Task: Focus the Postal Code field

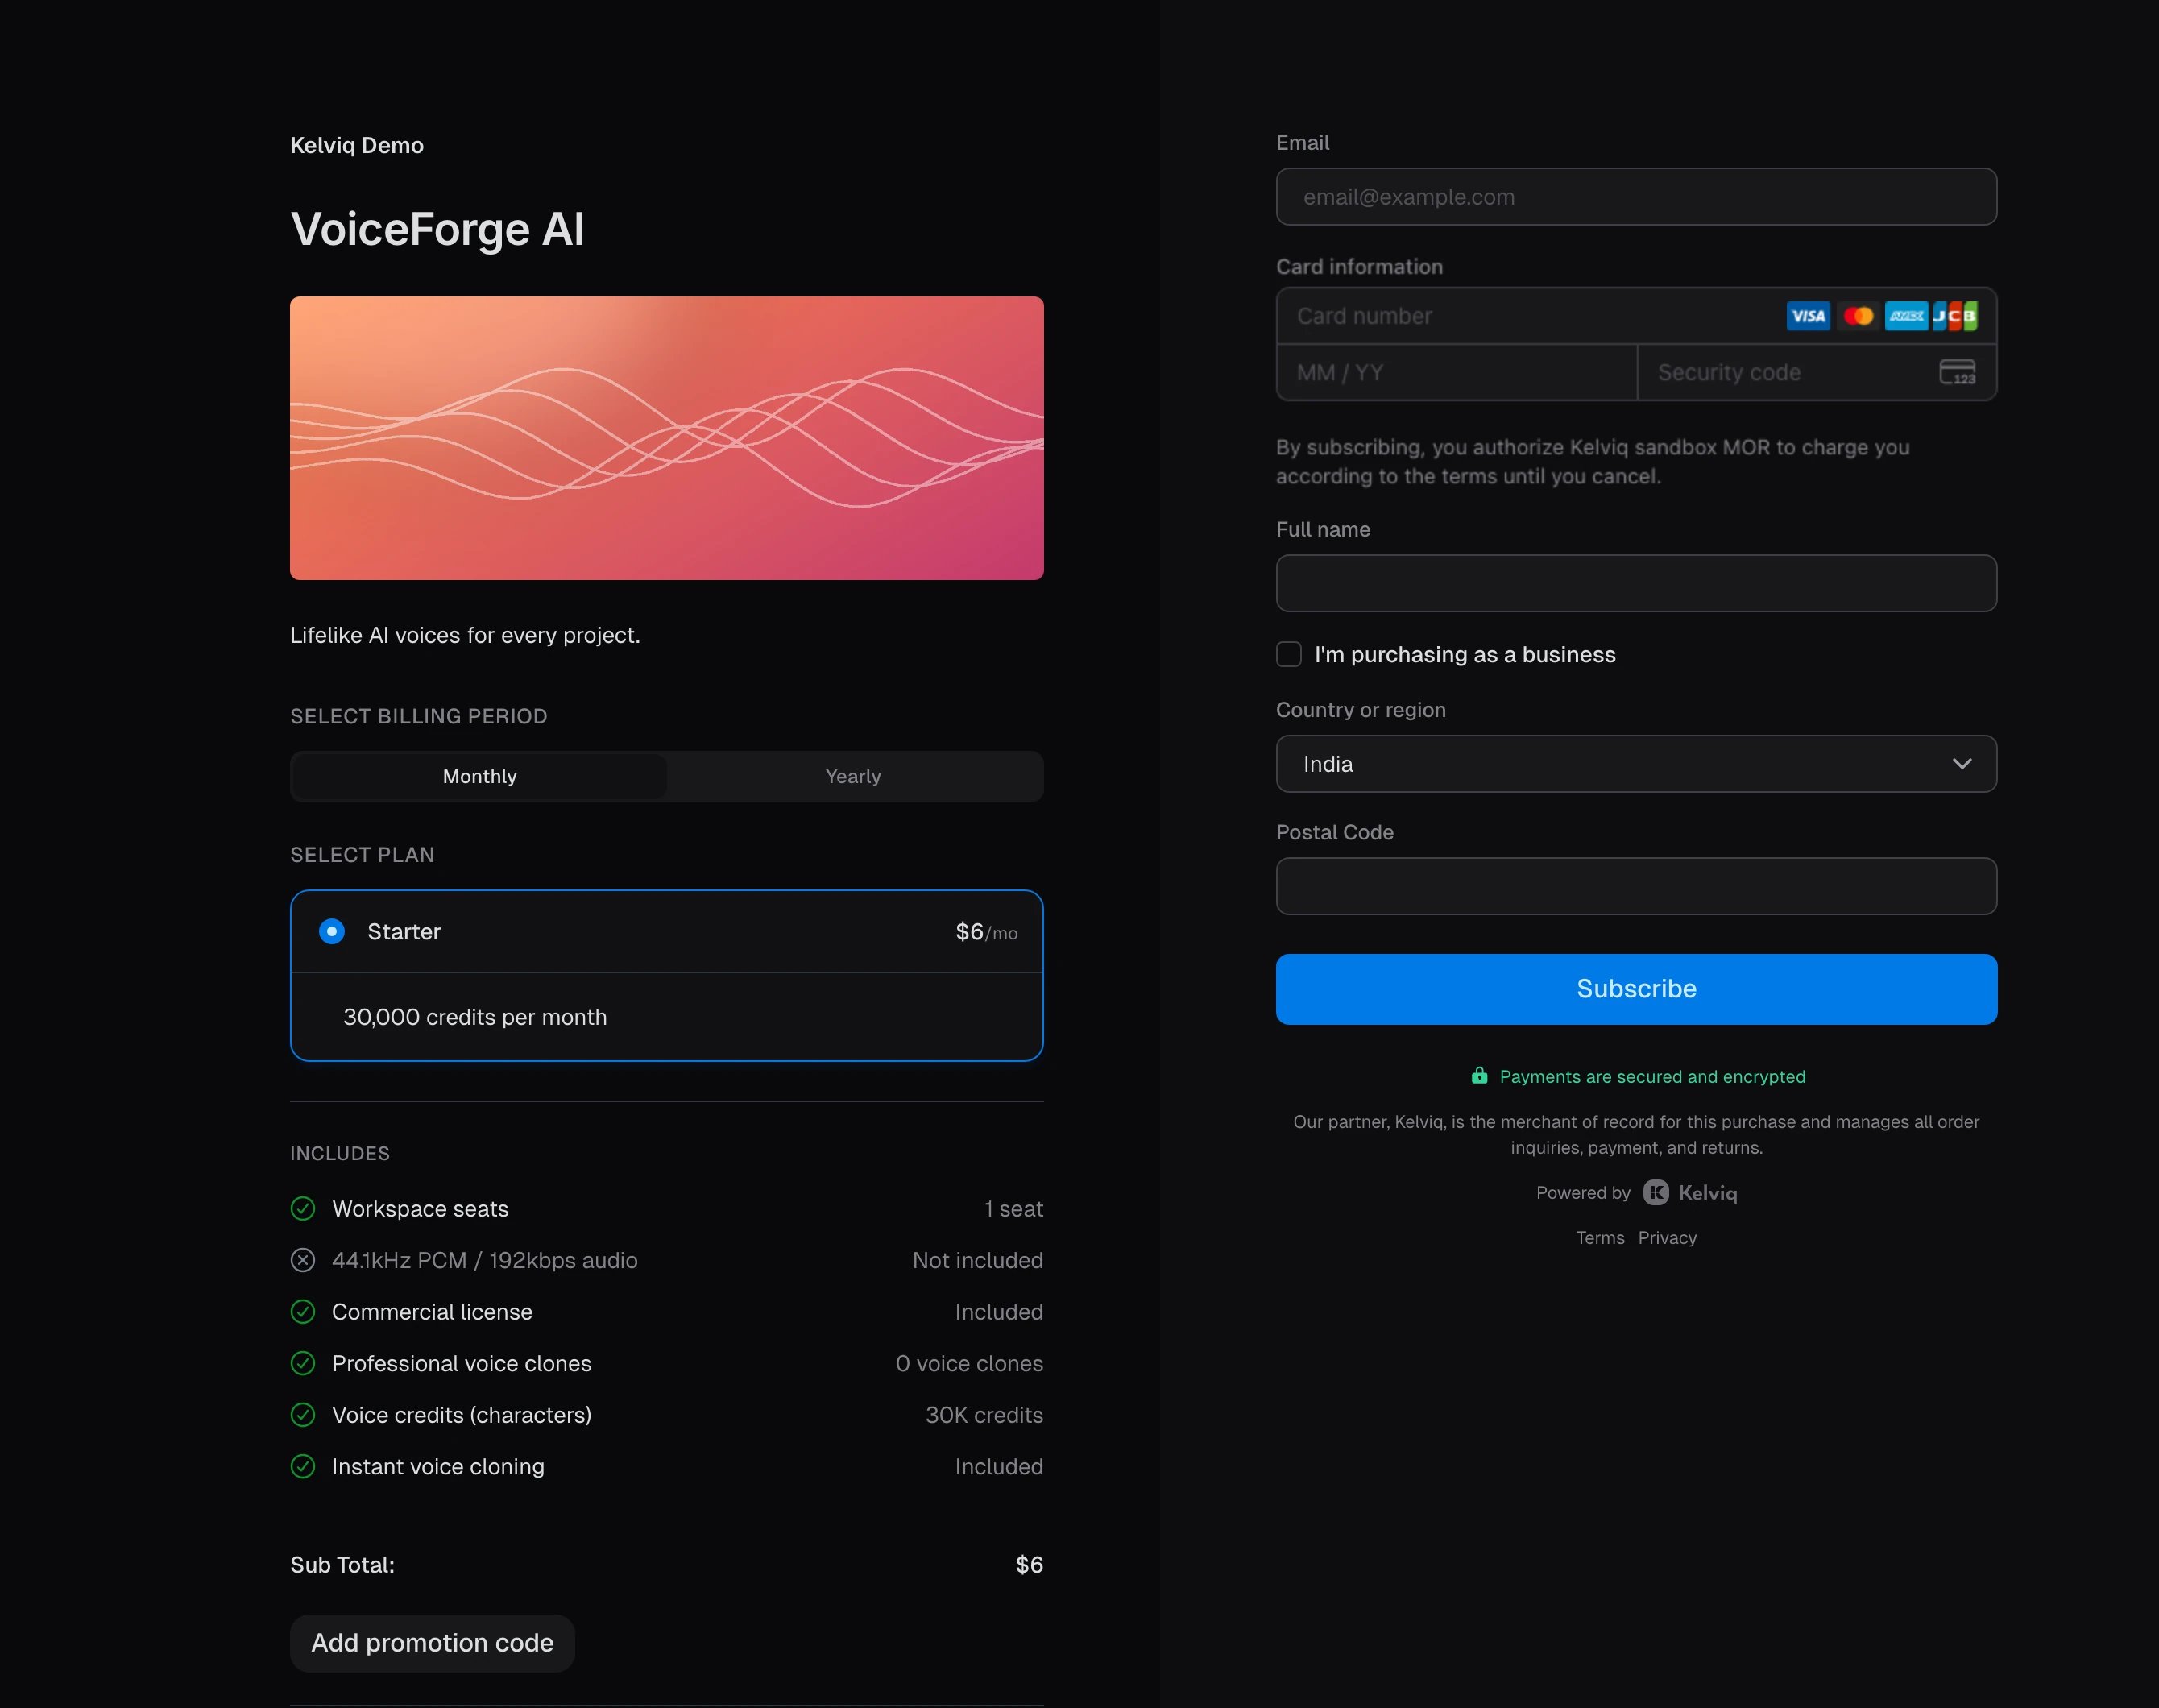Action: [1636, 886]
